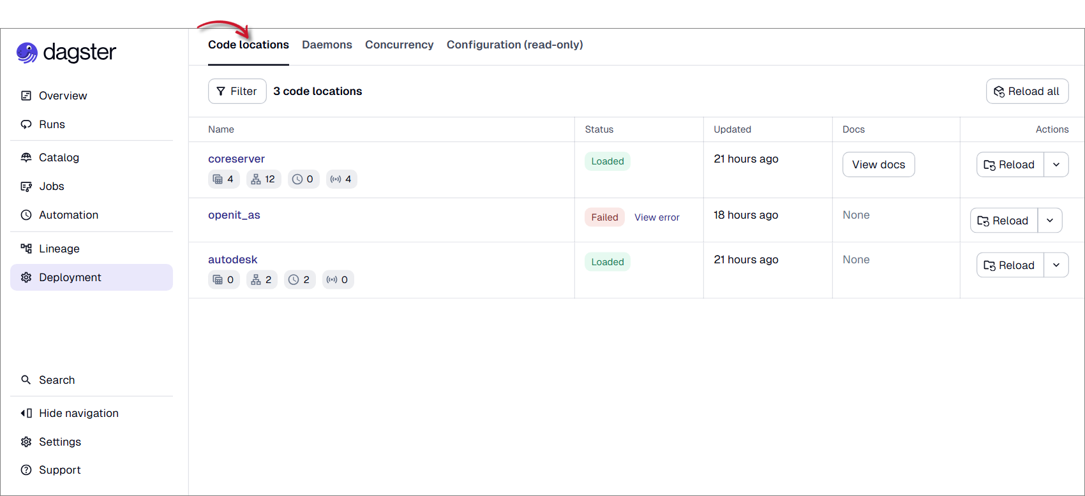
Task: Click the coreserver schedules count badge showing 0
Action: pyautogui.click(x=303, y=179)
